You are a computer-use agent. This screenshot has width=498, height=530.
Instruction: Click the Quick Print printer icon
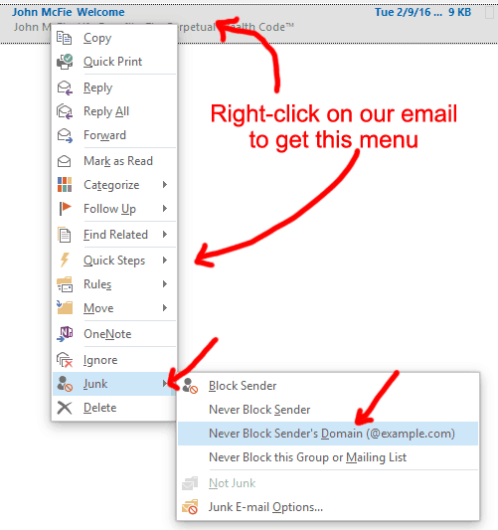pyautogui.click(x=65, y=62)
